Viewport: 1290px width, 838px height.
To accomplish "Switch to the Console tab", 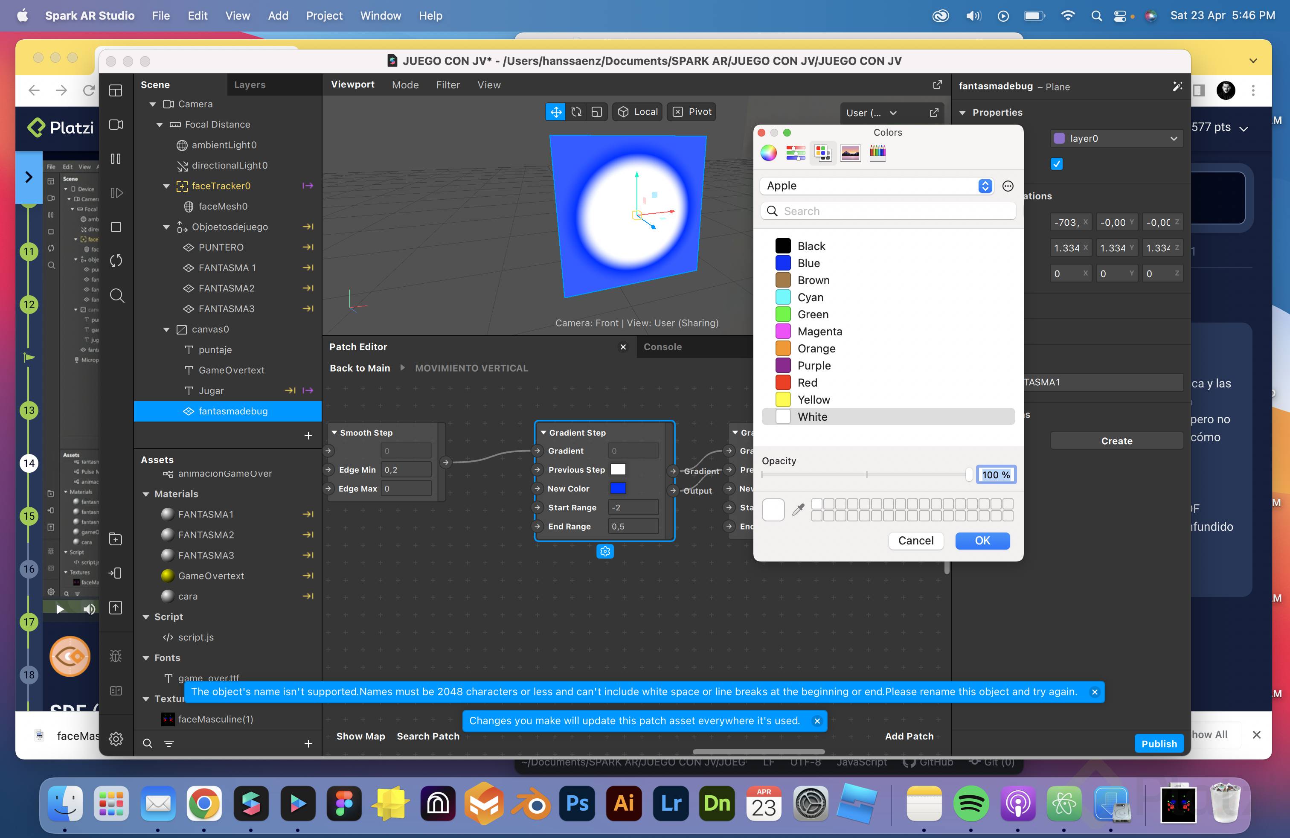I will point(662,347).
